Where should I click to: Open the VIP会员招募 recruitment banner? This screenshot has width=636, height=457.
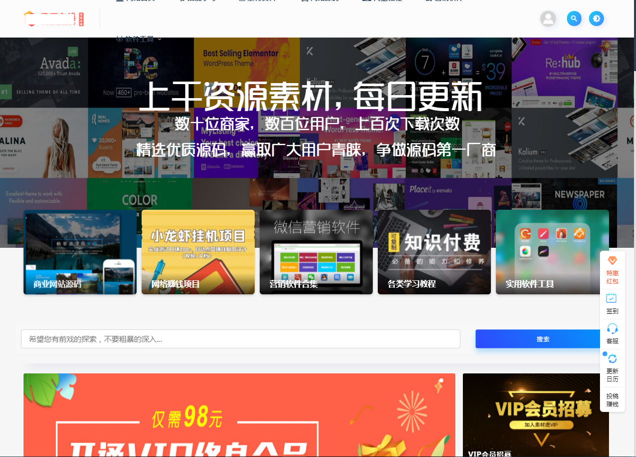535,414
